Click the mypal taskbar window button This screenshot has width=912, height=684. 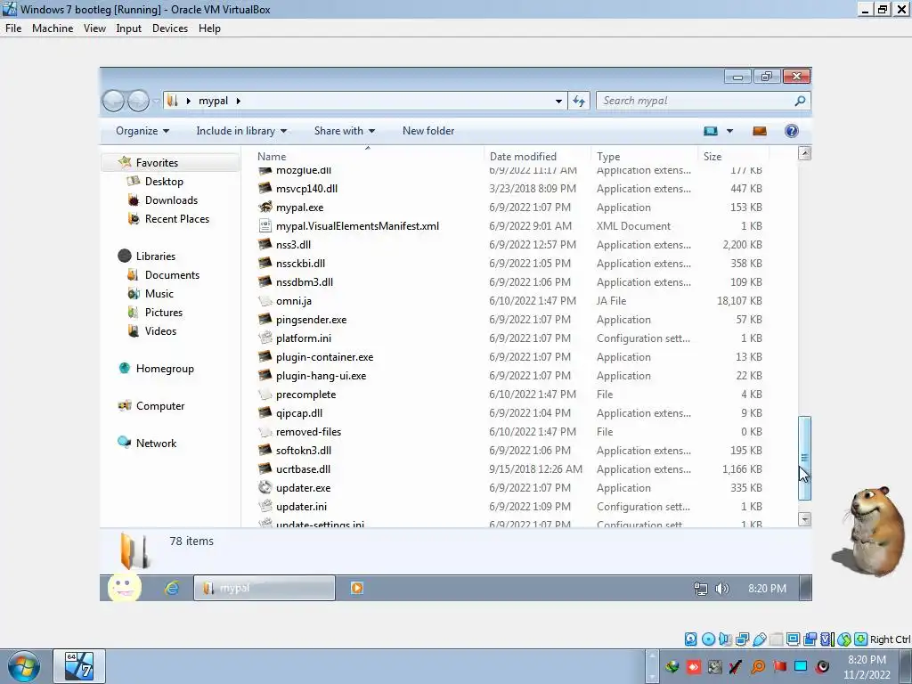click(264, 588)
